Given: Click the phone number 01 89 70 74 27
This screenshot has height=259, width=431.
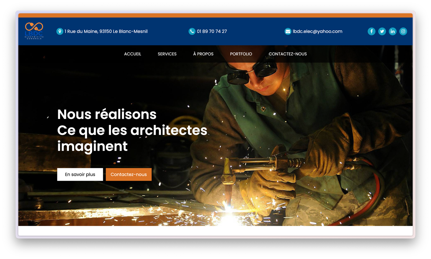Looking at the screenshot, I should 212,31.
